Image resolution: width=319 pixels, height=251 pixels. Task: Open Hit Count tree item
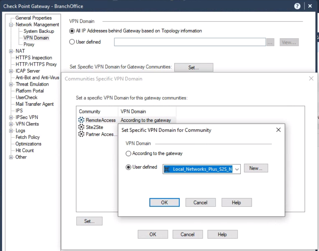click(25, 150)
